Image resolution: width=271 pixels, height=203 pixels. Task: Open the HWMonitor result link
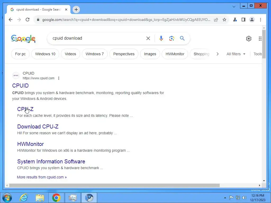tap(30, 144)
